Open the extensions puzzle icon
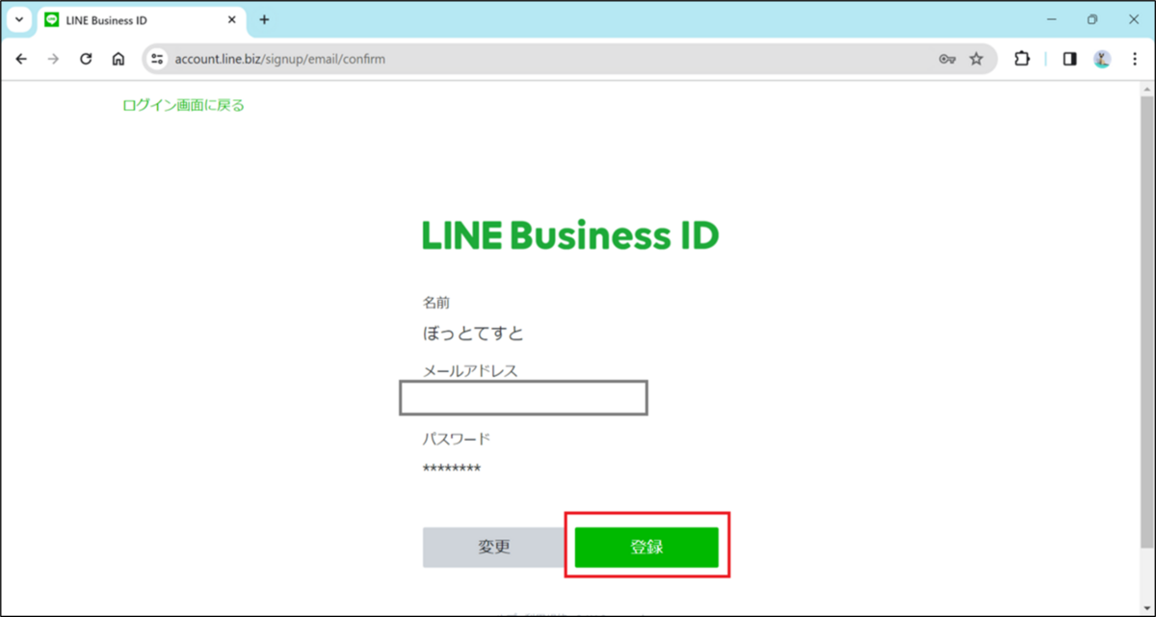This screenshot has height=617, width=1156. [x=1022, y=59]
